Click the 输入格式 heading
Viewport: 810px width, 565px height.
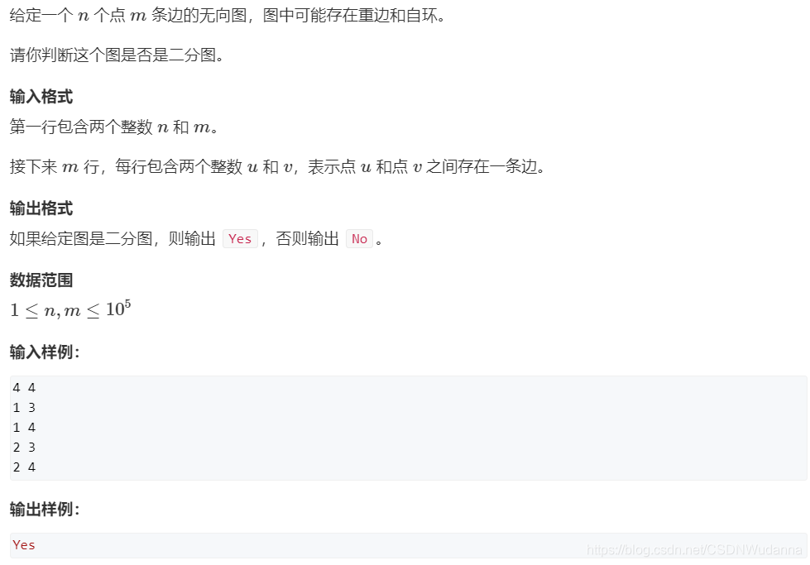pyautogui.click(x=41, y=97)
